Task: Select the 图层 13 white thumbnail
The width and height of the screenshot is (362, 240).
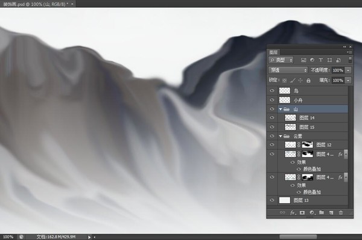Action: click(x=284, y=200)
